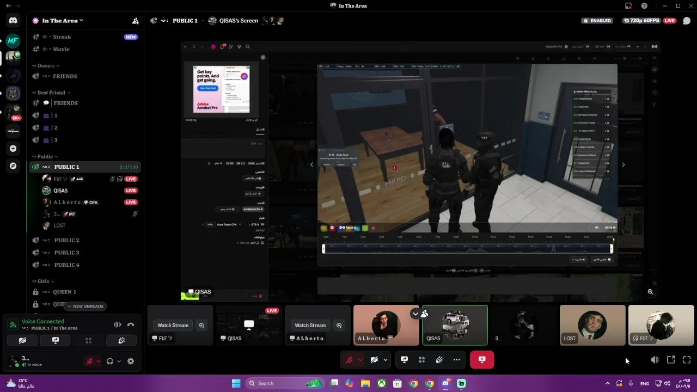Join the PUBLIC 3 voice channel
Image resolution: width=697 pixels, height=392 pixels.
click(84, 253)
